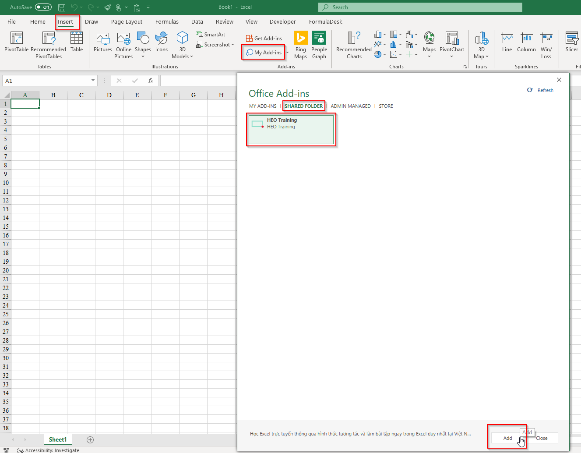Open the Maps chart dropdown
Image resolution: width=581 pixels, height=453 pixels.
[x=429, y=57]
